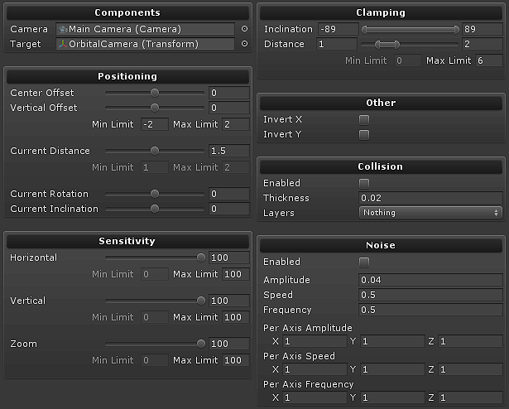Viewport: 509px width, 409px height.
Task: Click the Noise Speed field
Action: pos(430,295)
